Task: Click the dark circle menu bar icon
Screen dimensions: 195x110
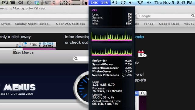Action: (x=29, y=2)
